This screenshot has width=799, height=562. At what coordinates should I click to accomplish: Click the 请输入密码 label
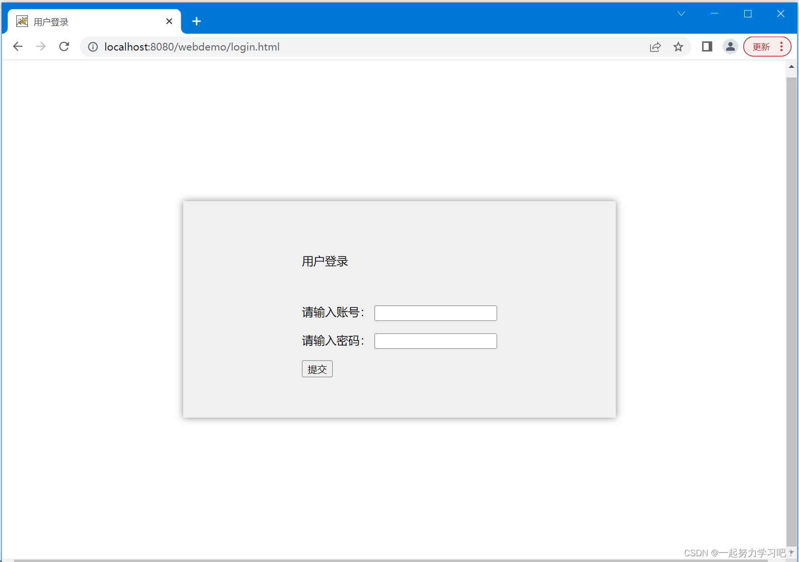pos(333,341)
